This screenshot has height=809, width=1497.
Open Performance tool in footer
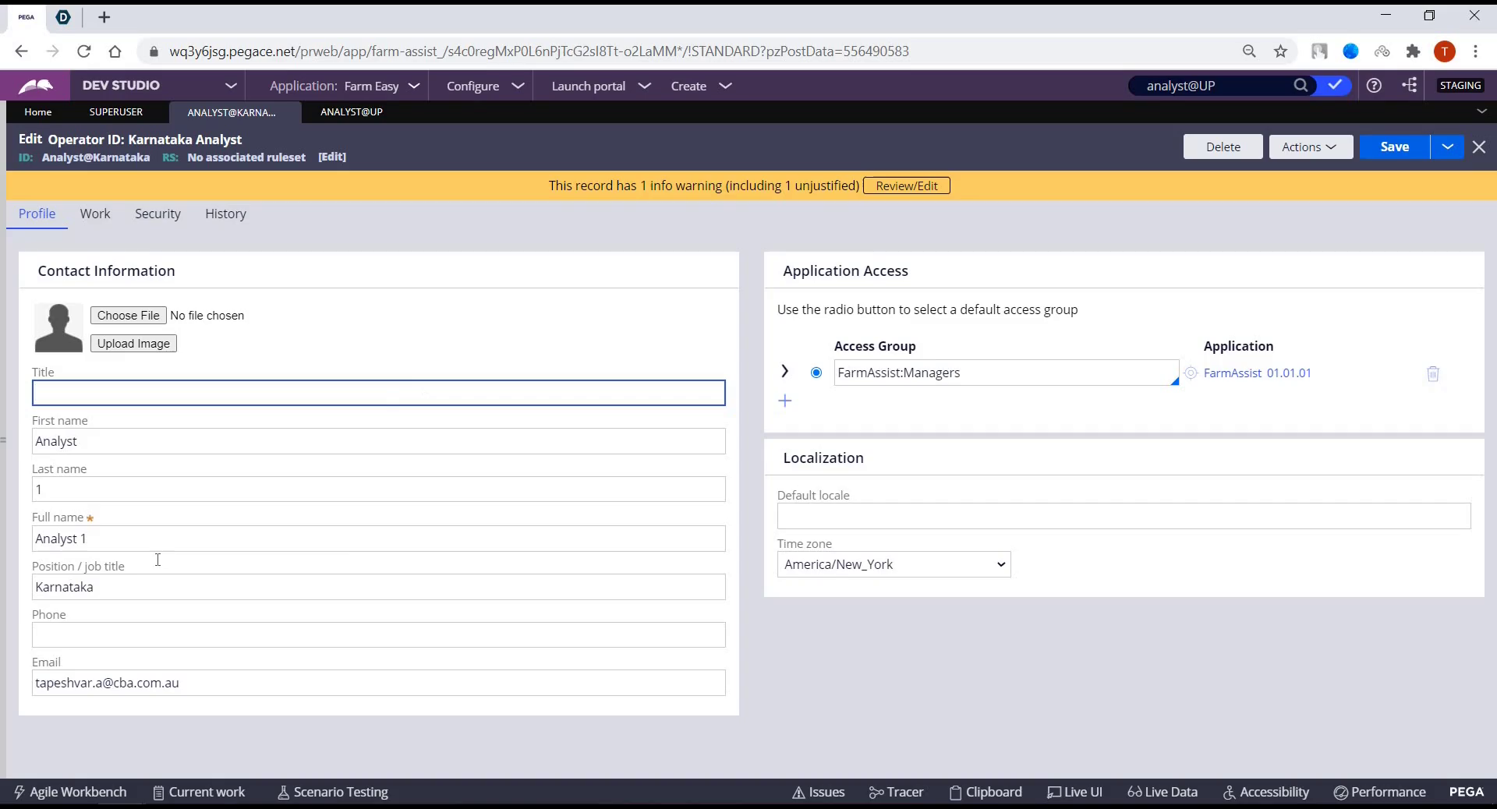click(1380, 792)
